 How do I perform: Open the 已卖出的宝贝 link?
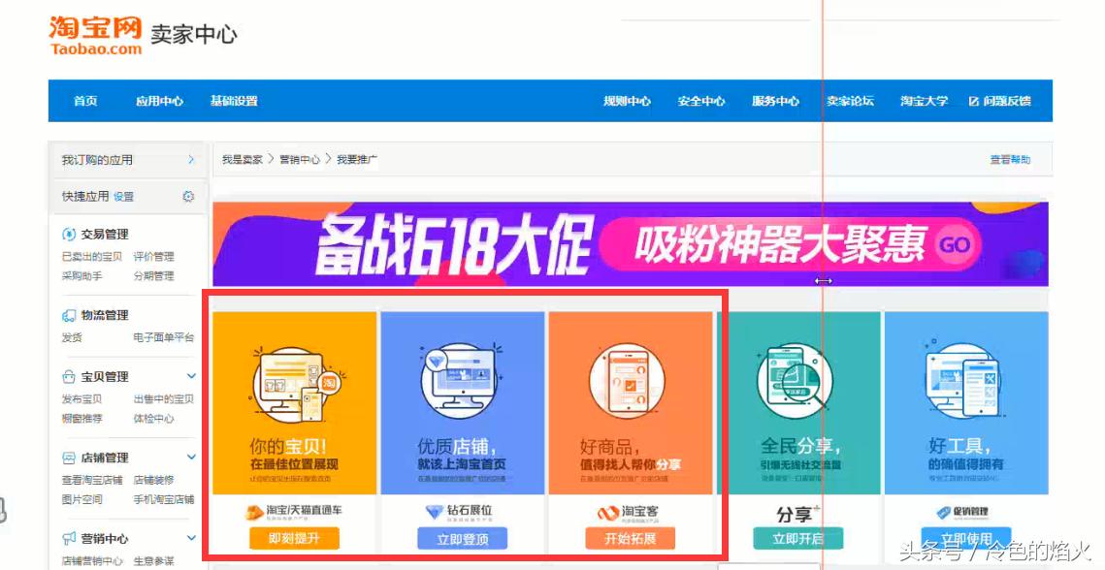pos(92,257)
